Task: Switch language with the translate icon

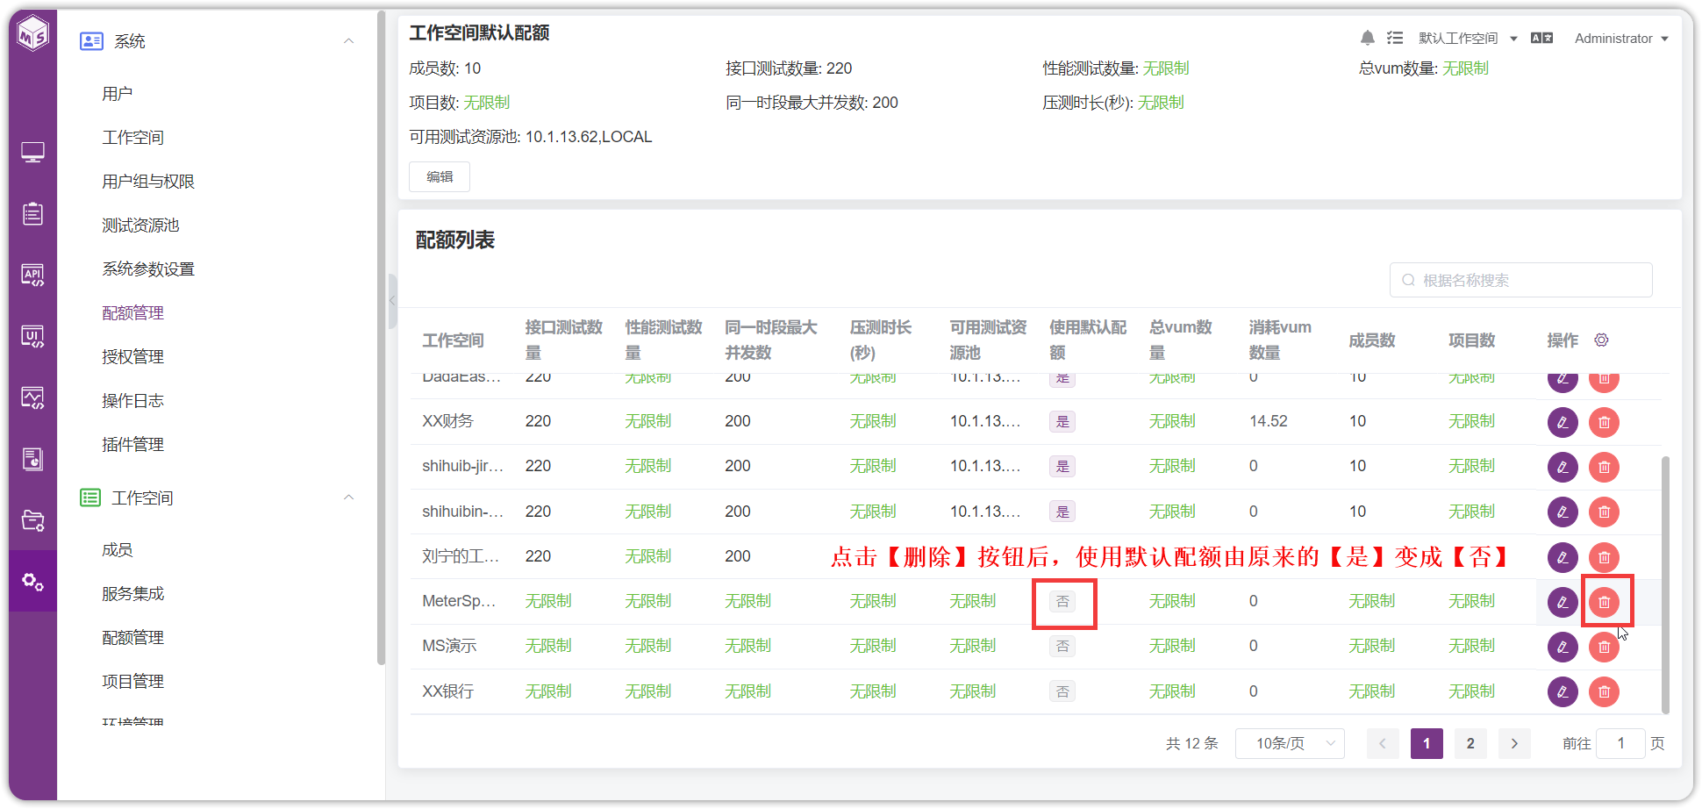Action: 1541,38
